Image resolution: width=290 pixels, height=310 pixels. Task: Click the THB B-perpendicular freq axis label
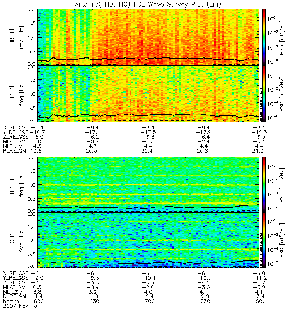click(22, 37)
